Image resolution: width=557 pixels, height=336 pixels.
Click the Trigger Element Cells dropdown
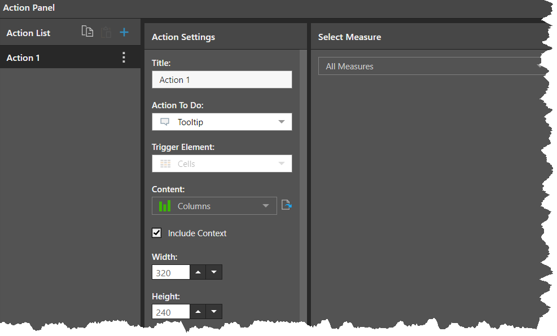click(222, 163)
